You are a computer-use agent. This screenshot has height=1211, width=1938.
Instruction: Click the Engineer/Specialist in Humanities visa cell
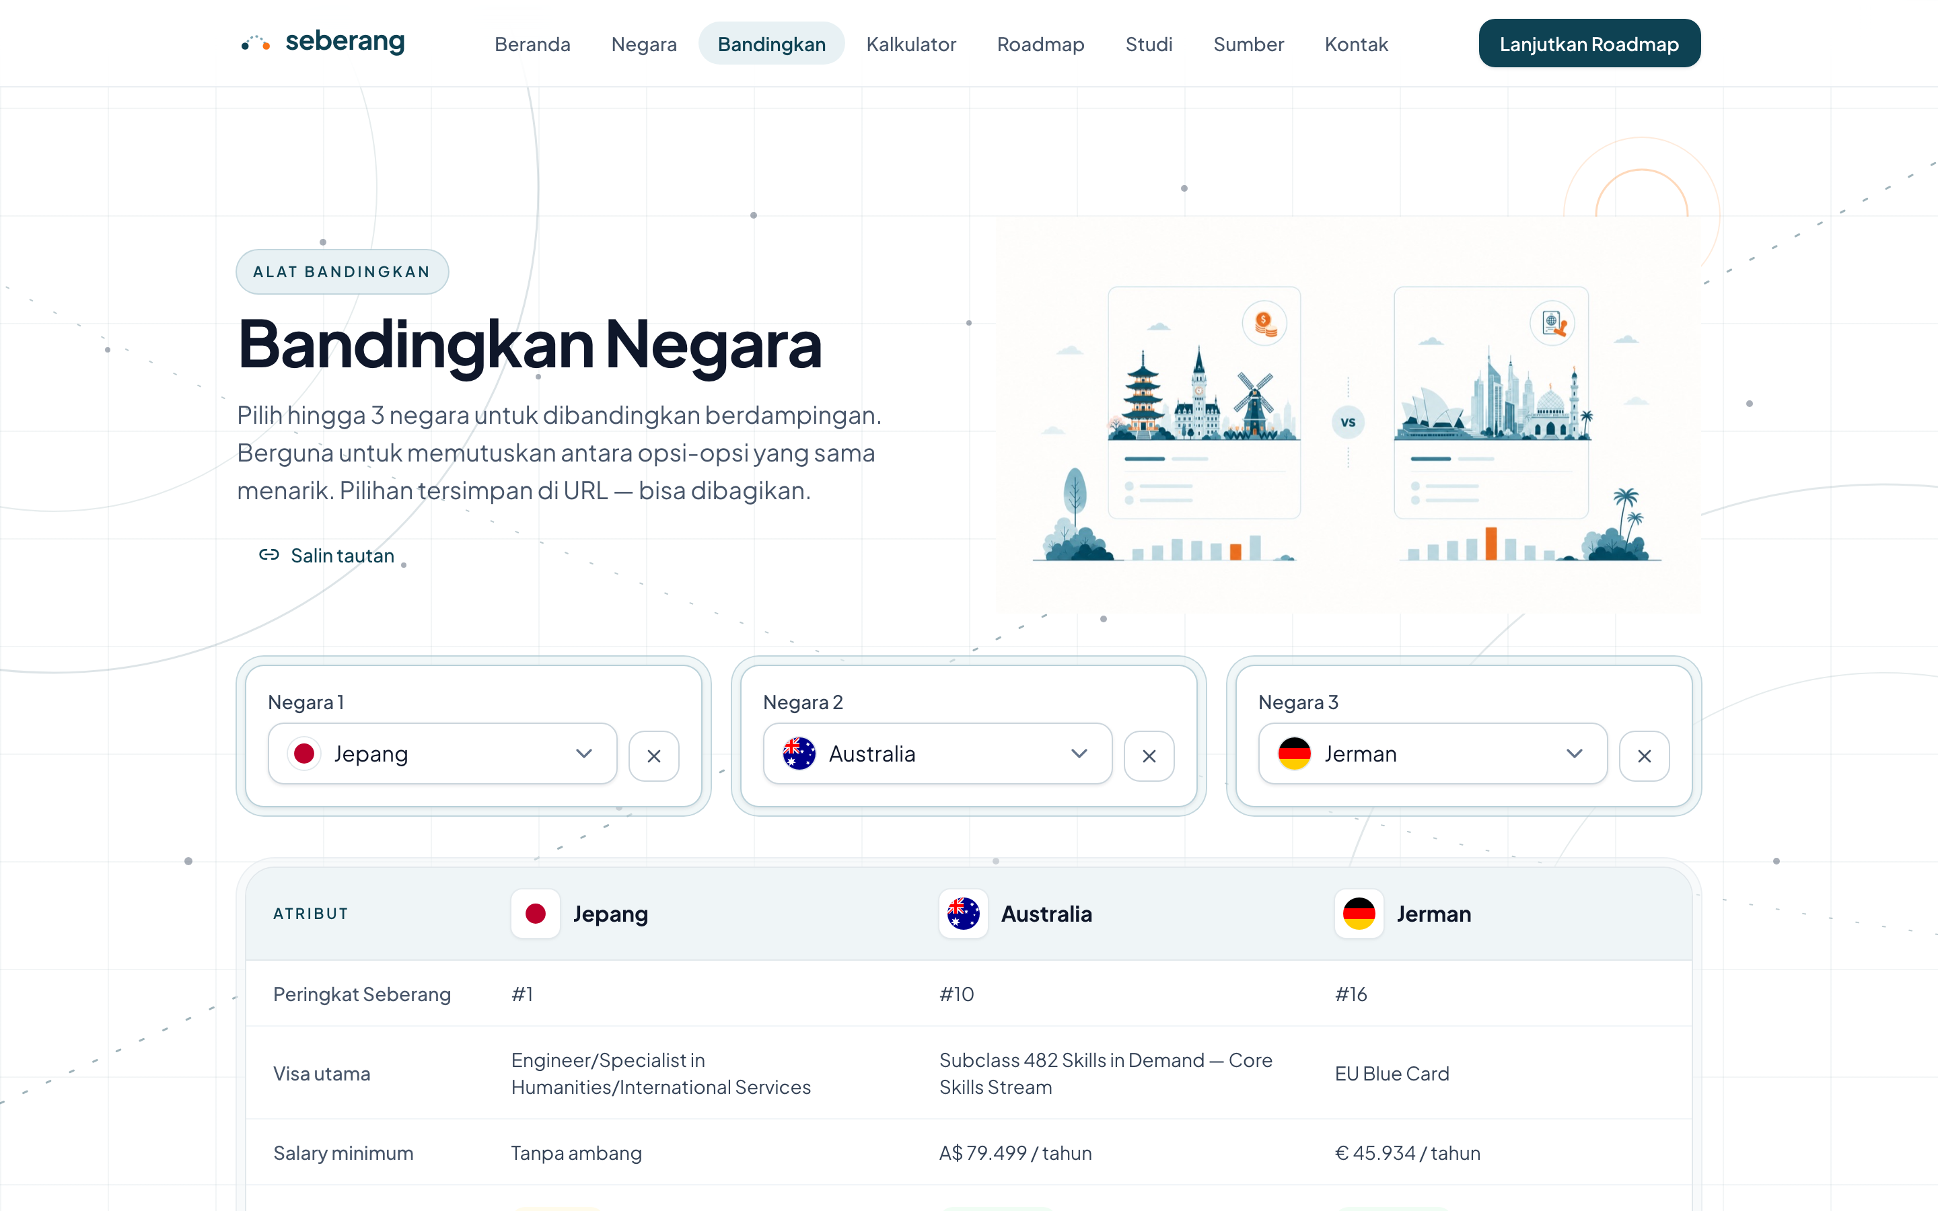[x=661, y=1073]
